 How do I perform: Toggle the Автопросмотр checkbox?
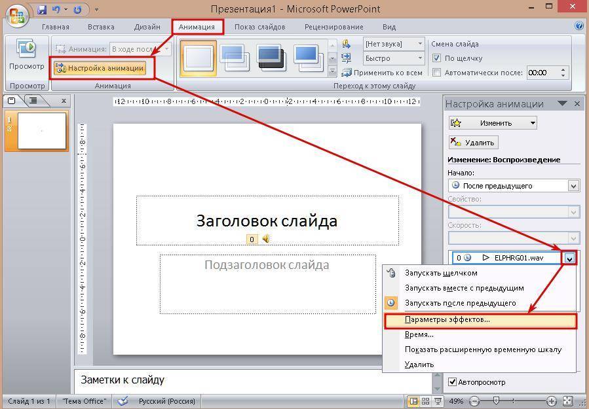click(452, 382)
